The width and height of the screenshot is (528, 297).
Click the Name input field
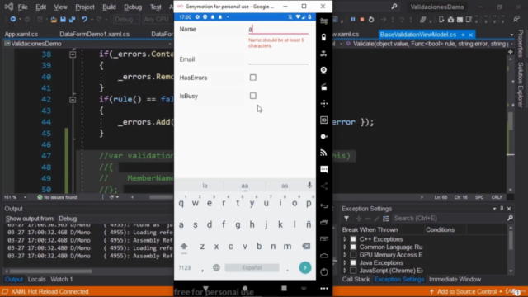click(278, 30)
